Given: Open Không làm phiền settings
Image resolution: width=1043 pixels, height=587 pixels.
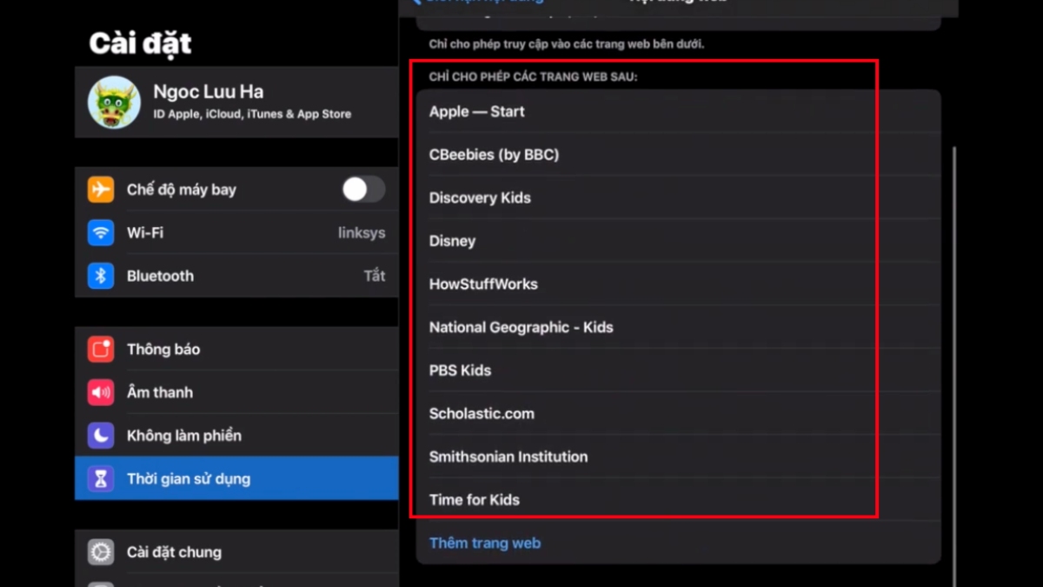Looking at the screenshot, I should 236,436.
